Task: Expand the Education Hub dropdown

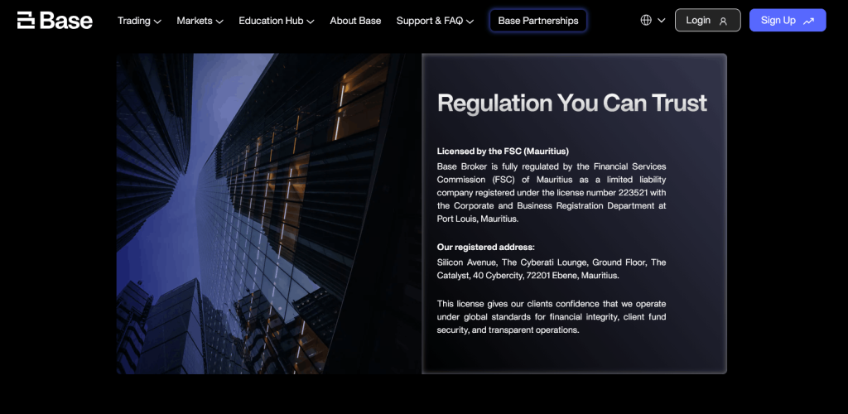Action: (277, 21)
